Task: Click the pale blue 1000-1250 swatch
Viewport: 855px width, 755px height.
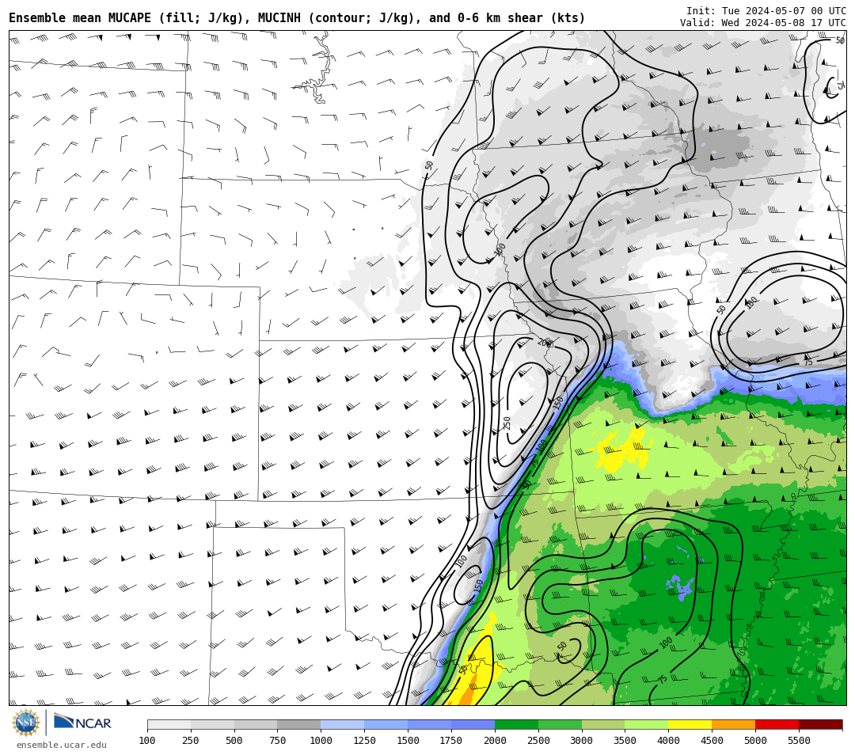Action: 343,724
